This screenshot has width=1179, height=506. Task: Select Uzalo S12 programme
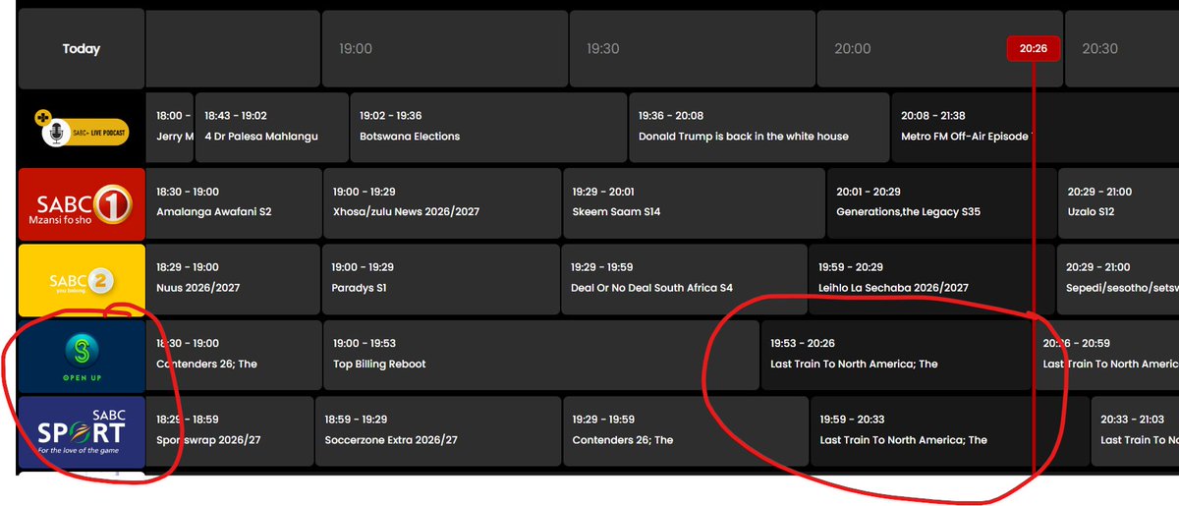(1118, 203)
